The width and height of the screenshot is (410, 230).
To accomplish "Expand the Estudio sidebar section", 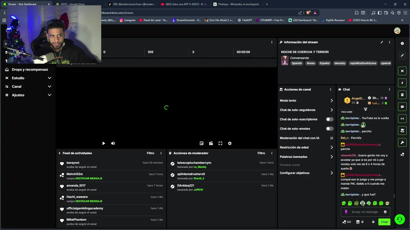I will [28, 78].
